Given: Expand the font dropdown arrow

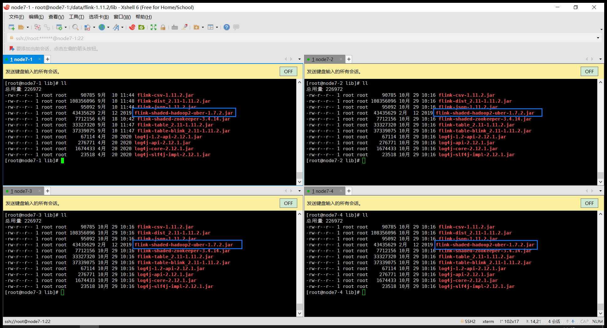Looking at the screenshot, I should coord(122,28).
